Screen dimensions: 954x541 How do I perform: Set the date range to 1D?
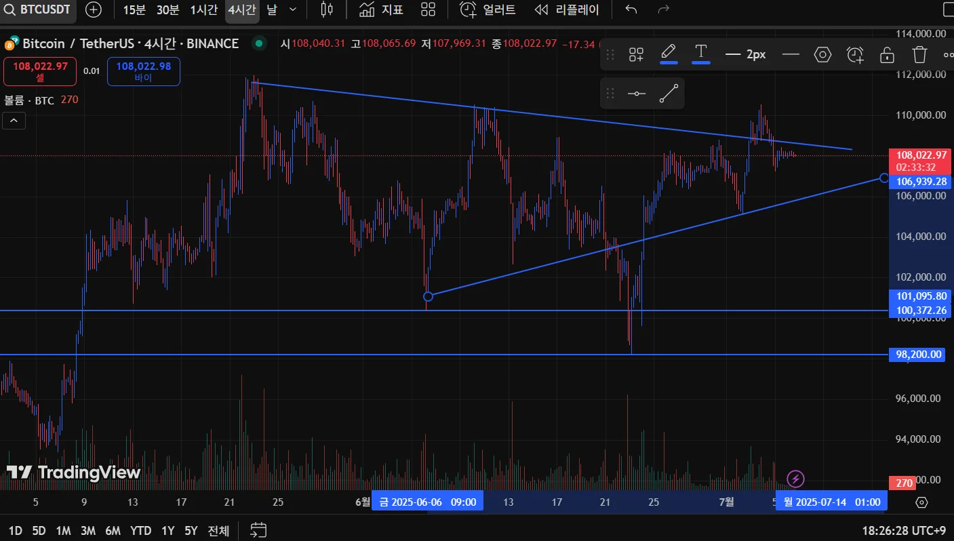pyautogui.click(x=15, y=531)
